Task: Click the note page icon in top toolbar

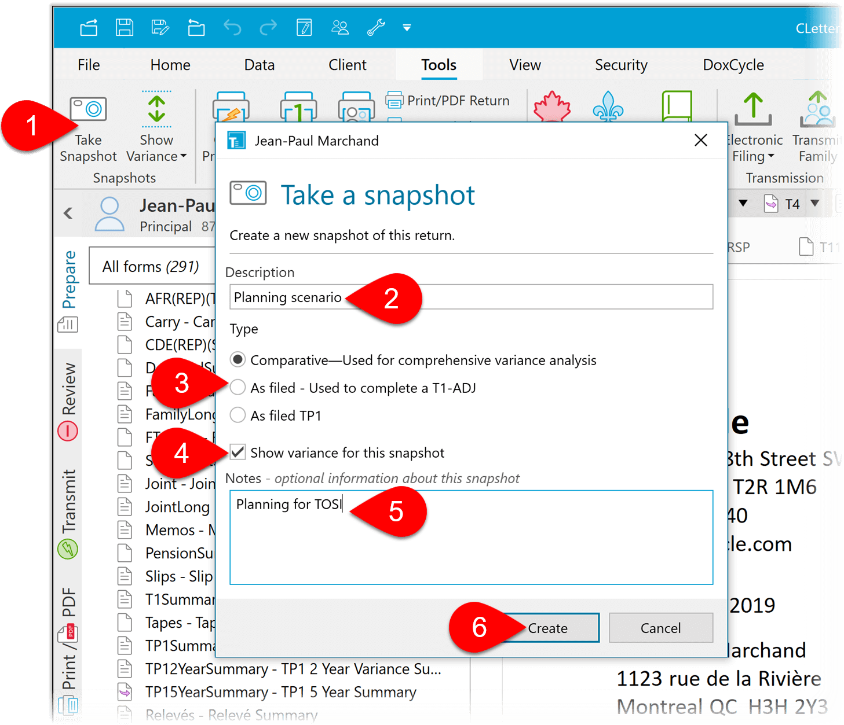Action: [x=304, y=27]
